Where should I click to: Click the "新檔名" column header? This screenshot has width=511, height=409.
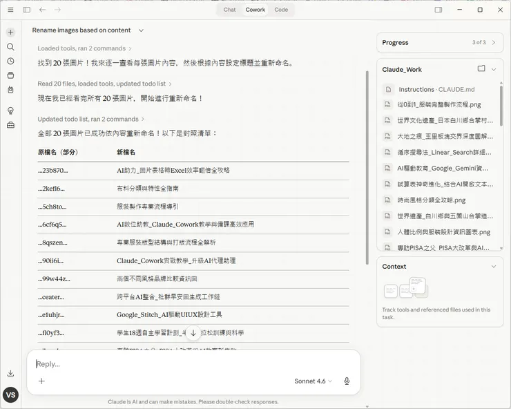coord(126,152)
